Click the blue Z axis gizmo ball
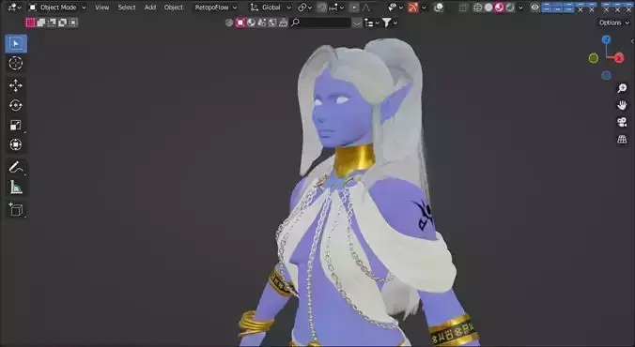 click(606, 39)
